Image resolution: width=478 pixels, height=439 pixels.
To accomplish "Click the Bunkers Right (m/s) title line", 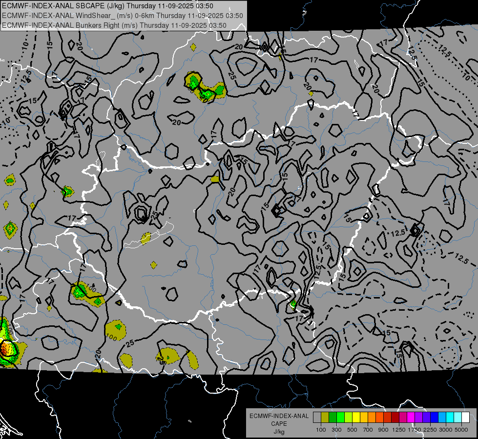I will [x=114, y=25].
